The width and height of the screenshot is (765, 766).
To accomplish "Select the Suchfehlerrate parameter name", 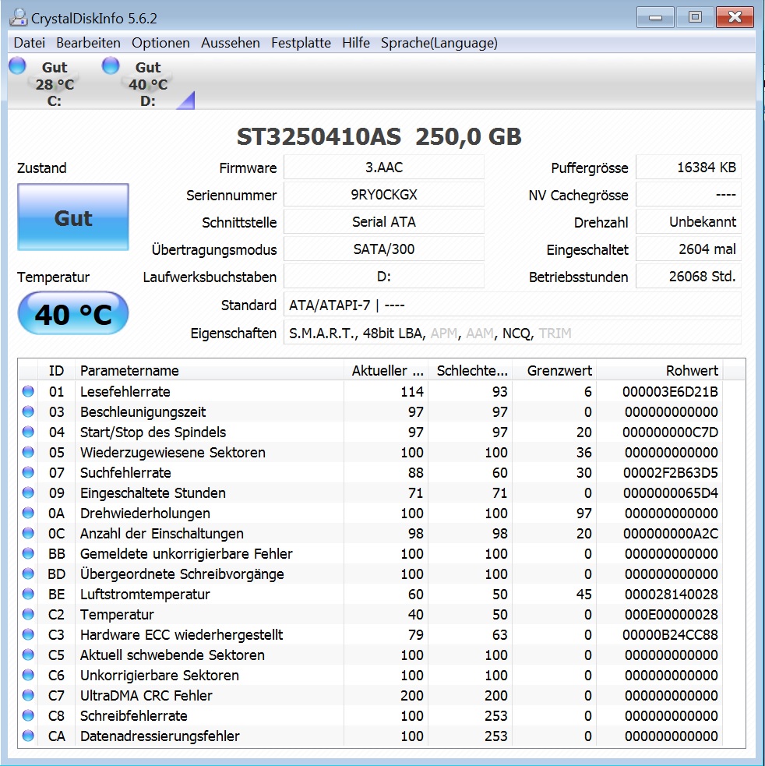I will 125,473.
